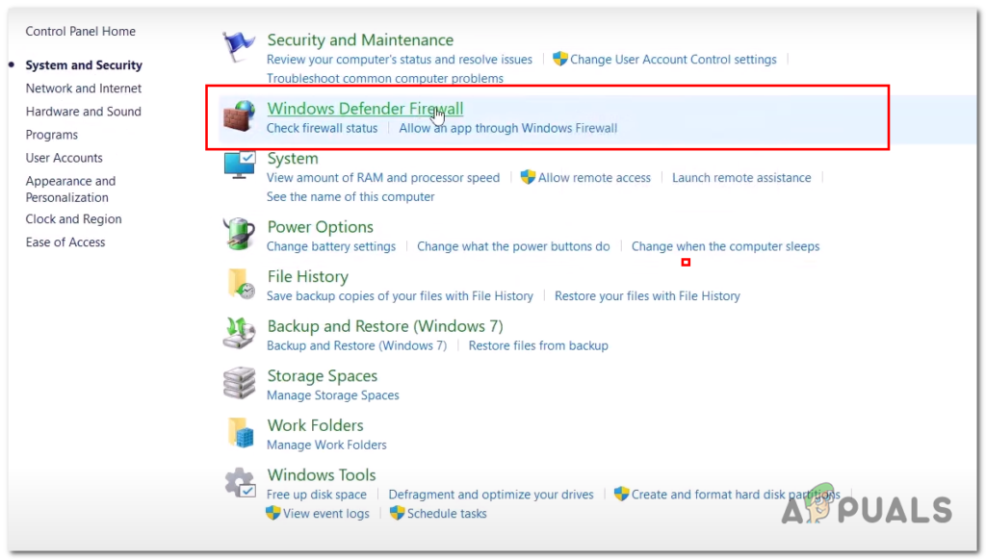Open Allow remote access link

pyautogui.click(x=594, y=178)
